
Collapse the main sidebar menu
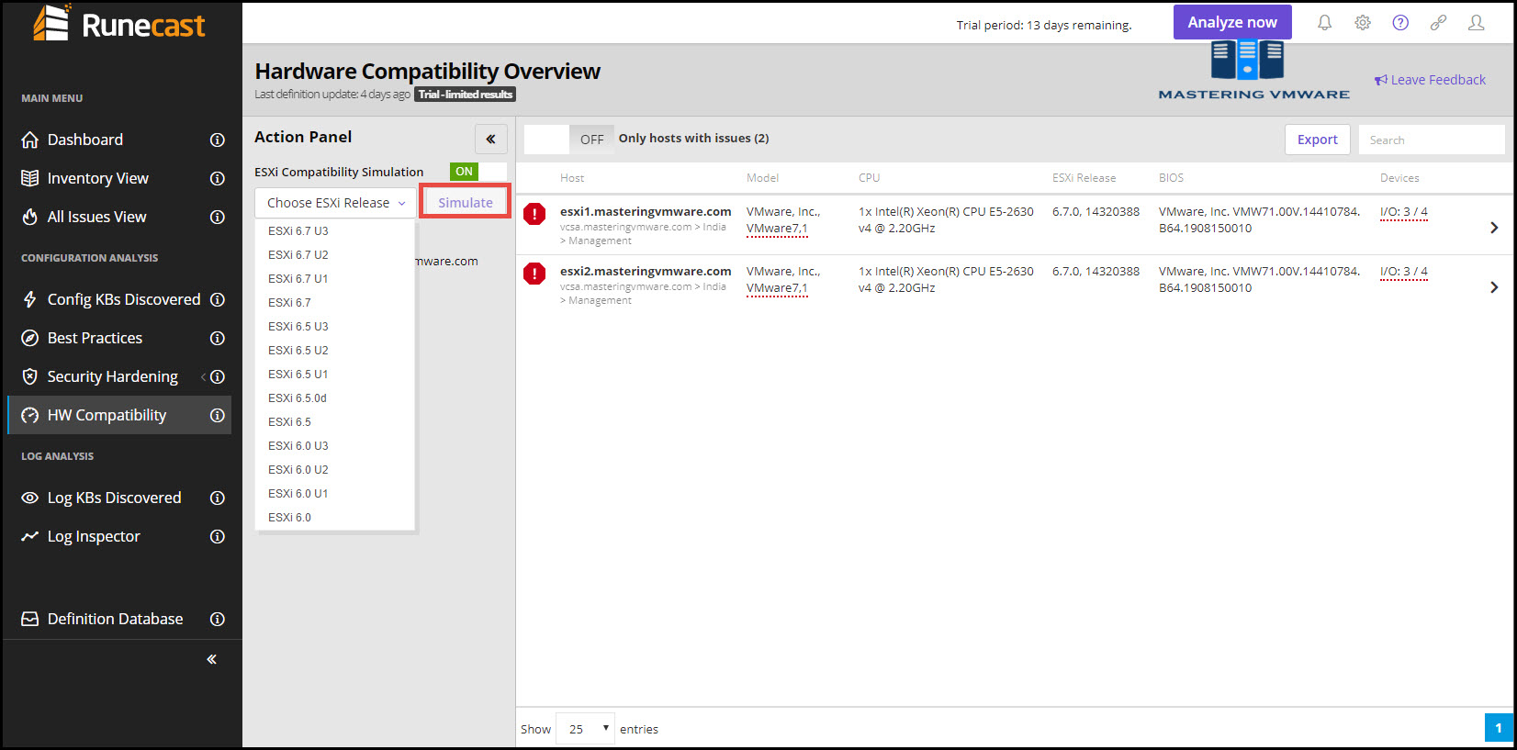(x=212, y=659)
